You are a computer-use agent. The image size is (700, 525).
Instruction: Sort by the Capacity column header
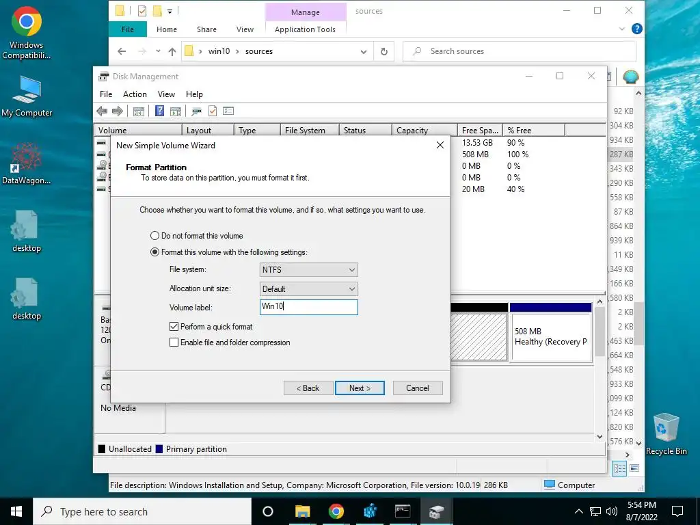coord(424,131)
